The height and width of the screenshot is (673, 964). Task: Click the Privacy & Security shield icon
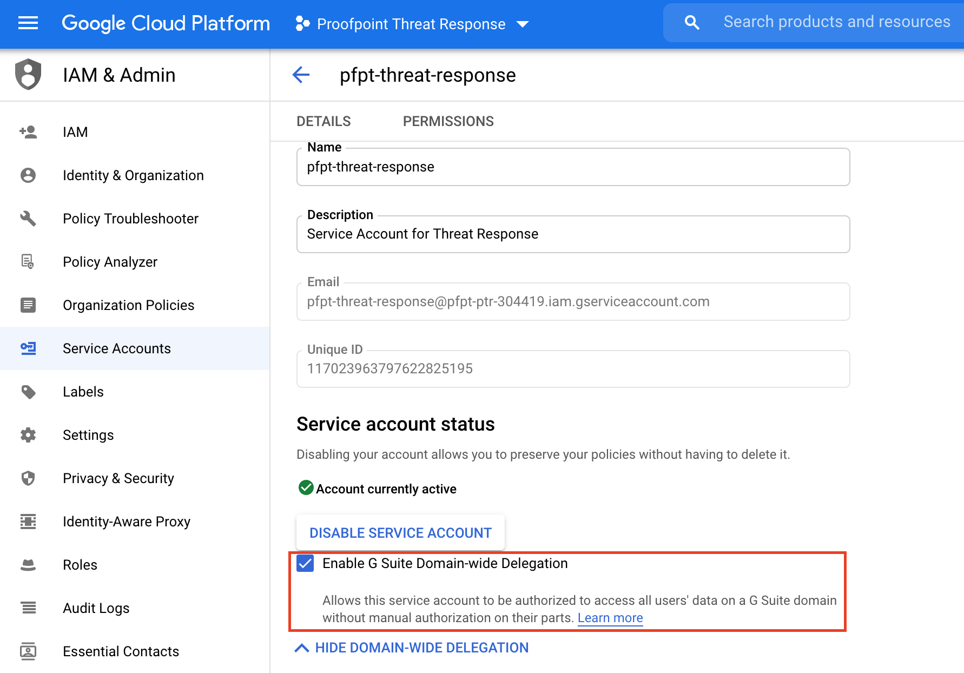click(x=28, y=478)
